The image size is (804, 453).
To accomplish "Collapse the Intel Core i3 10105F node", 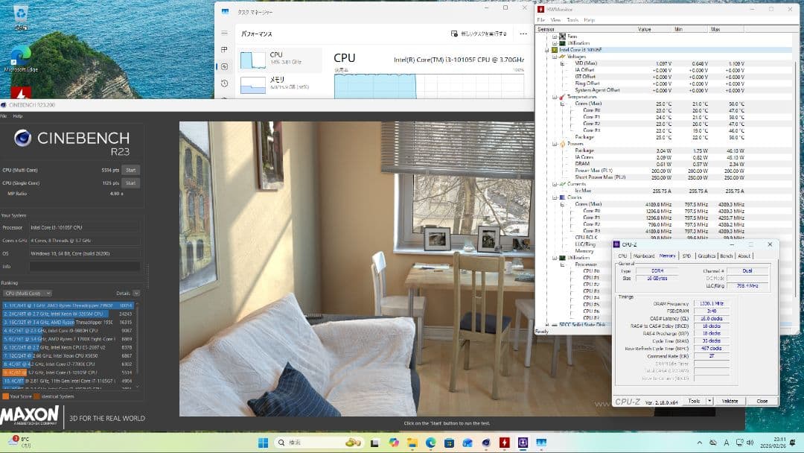I will [546, 50].
